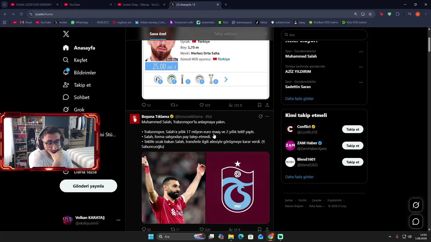The image size is (431, 242).
Task: Open Sadettin Saran trending topic
Action: 298,87
